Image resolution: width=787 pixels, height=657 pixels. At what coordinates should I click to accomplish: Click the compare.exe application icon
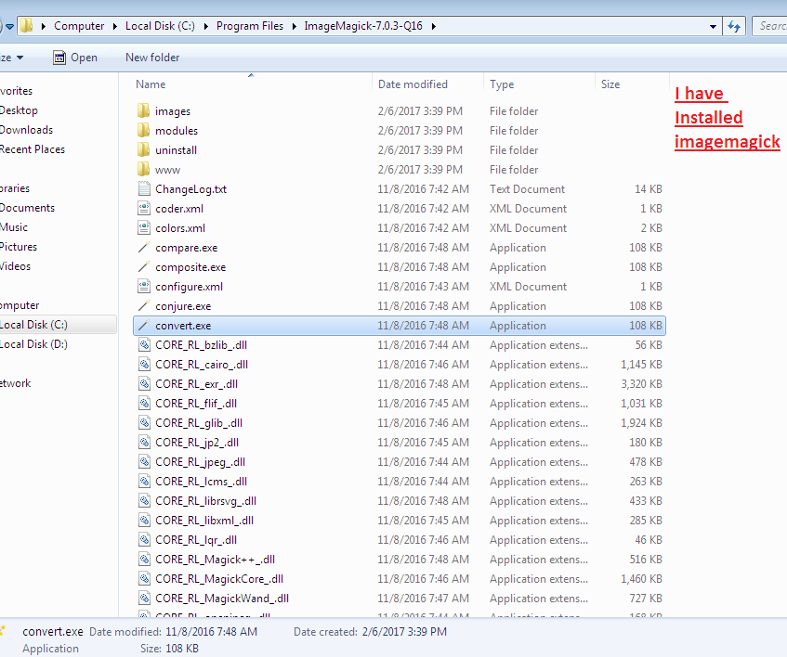point(143,248)
